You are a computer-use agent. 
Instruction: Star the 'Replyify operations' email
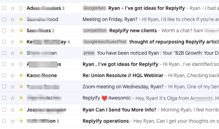coord(13,121)
